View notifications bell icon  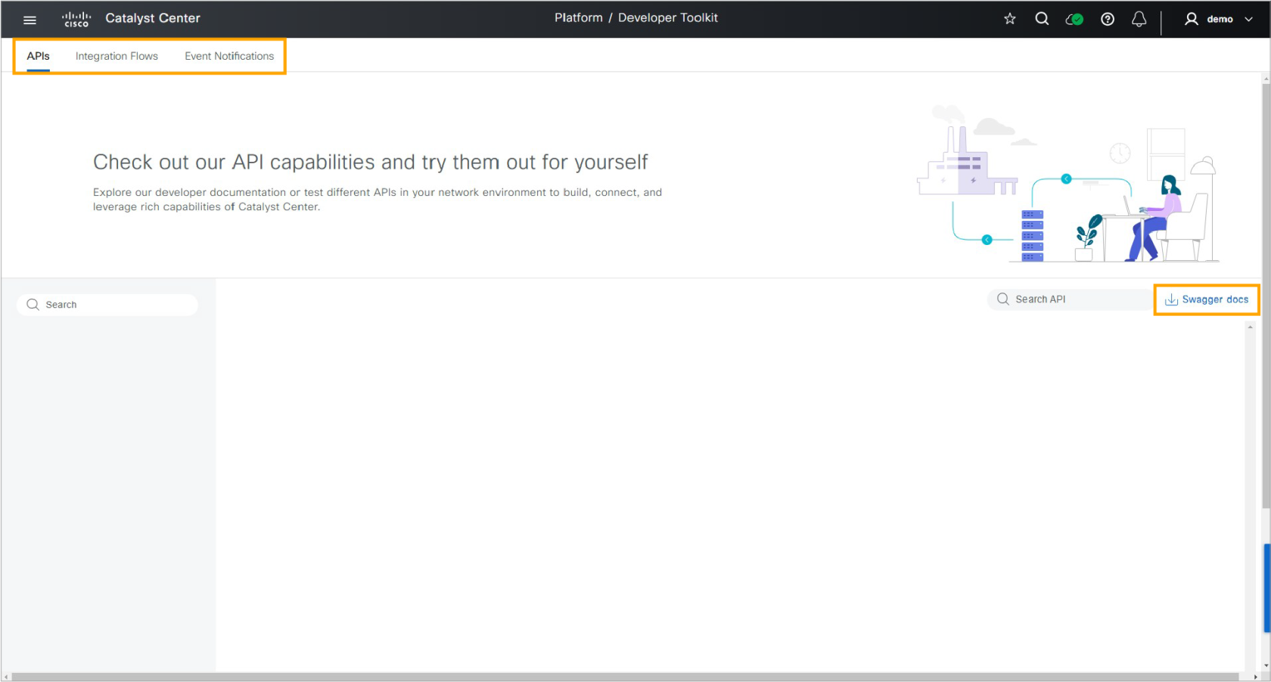(x=1139, y=19)
